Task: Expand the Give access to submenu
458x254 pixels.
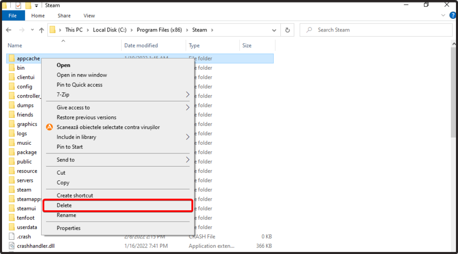Action: [x=118, y=108]
